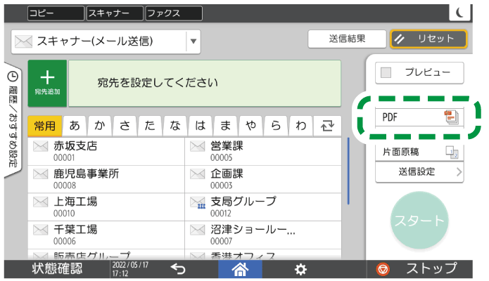
Task: Select destination 赤坂支店
Action: click(x=106, y=152)
